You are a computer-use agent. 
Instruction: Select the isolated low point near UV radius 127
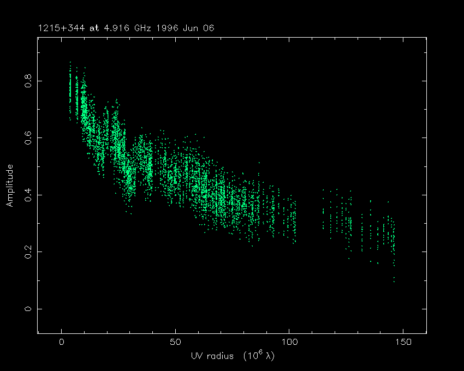pyautogui.click(x=349, y=258)
